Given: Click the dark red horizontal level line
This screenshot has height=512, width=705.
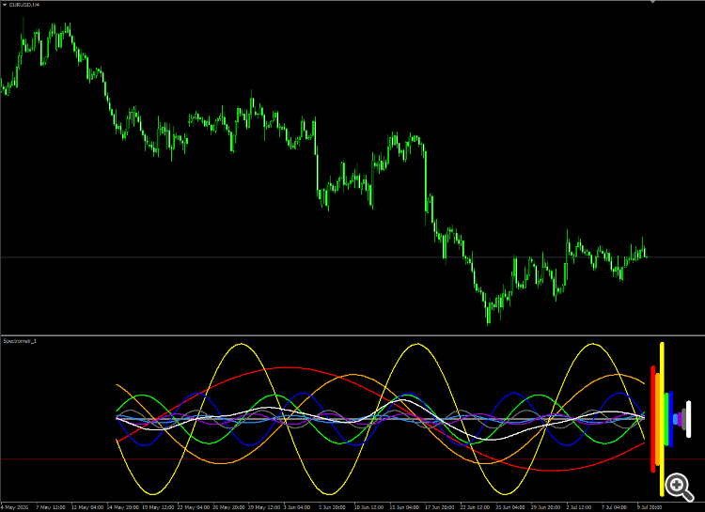Looking at the screenshot, I should (x=315, y=459).
